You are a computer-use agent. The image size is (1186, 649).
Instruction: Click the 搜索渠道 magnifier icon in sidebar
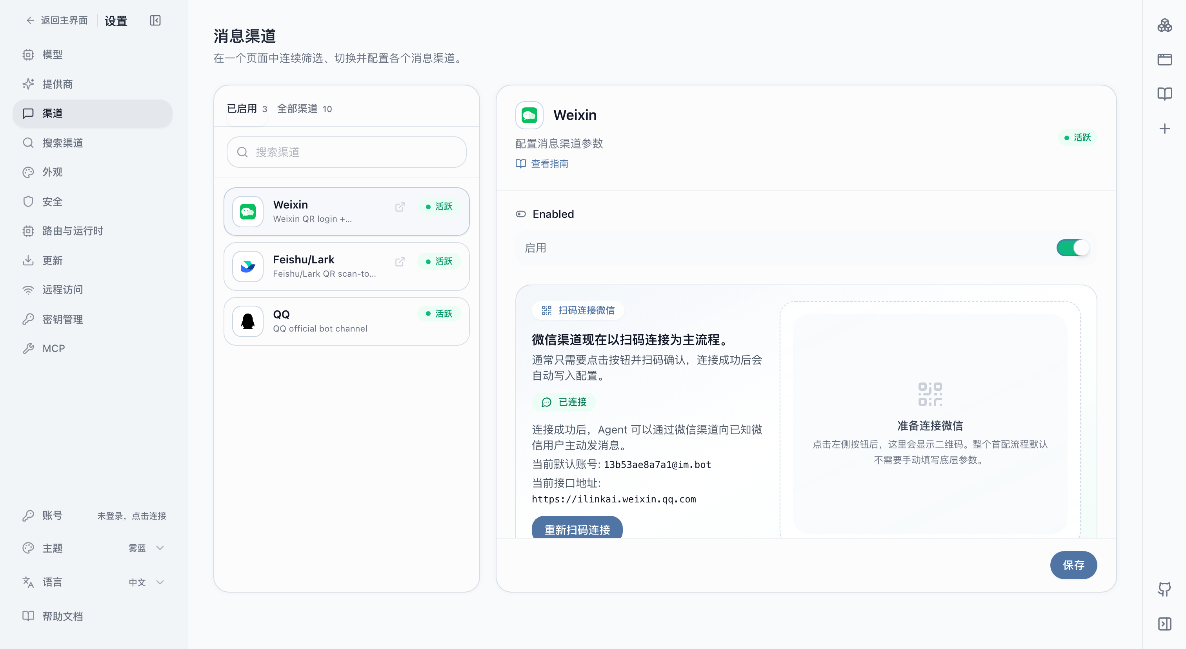coord(28,143)
